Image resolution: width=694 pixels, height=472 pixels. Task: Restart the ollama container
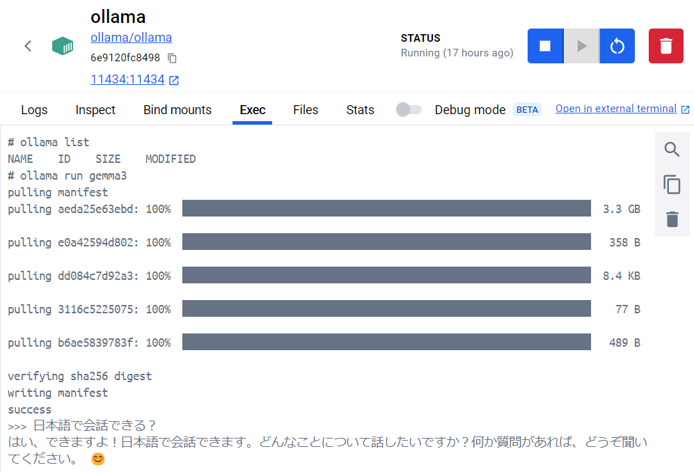[617, 45]
